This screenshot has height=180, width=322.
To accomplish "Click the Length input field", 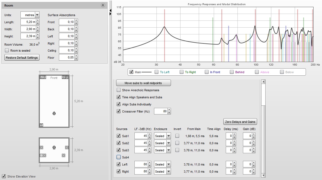I will pos(28,22).
